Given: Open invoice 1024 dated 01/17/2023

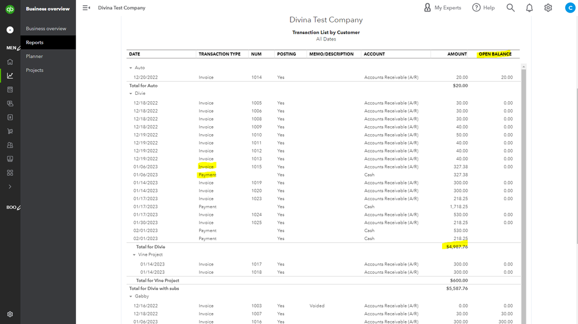Looking at the screenshot, I should (323, 215).
